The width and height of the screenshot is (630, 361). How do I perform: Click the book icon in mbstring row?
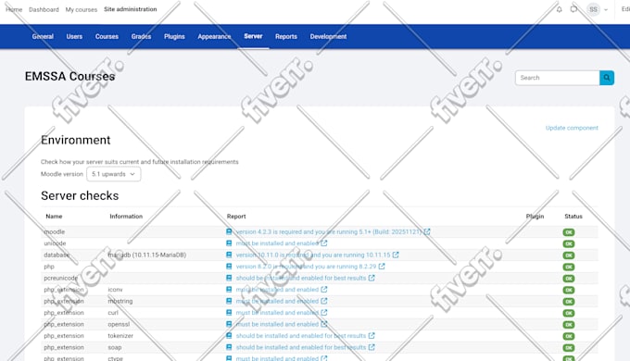(229, 301)
